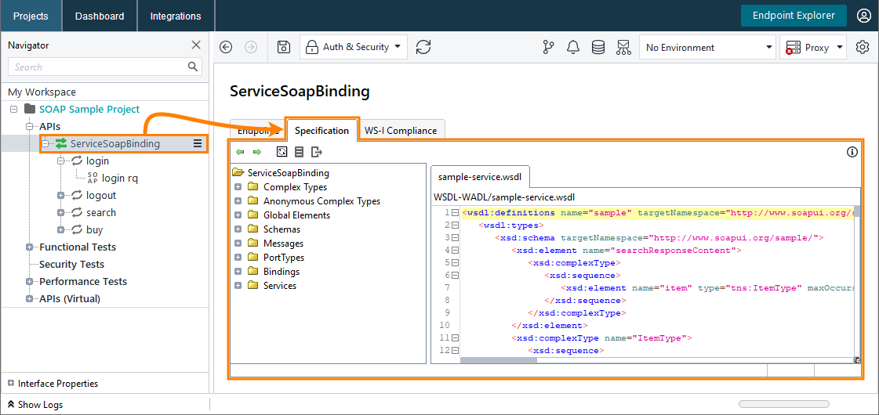
Task: Click the refresh arrows icon in toolbar
Action: (423, 48)
